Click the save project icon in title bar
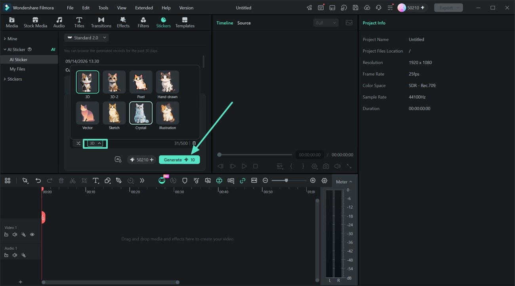The image size is (515, 286). [355, 8]
